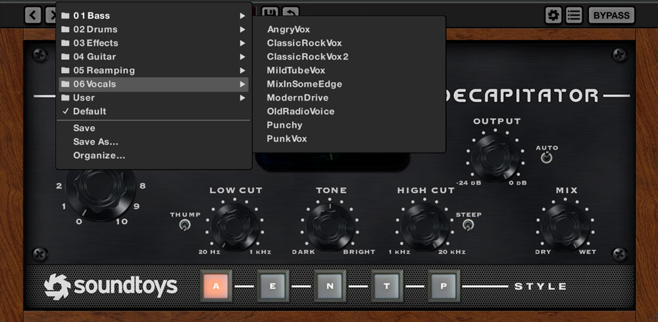Select style P button
658x322 pixels.
pos(443,287)
